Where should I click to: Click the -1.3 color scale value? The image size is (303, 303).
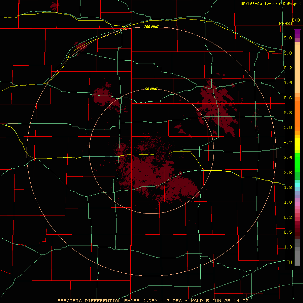(x=287, y=247)
